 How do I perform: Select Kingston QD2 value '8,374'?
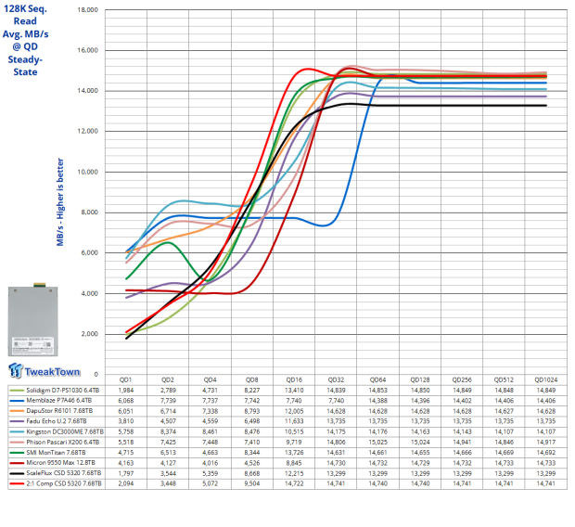[x=168, y=432]
